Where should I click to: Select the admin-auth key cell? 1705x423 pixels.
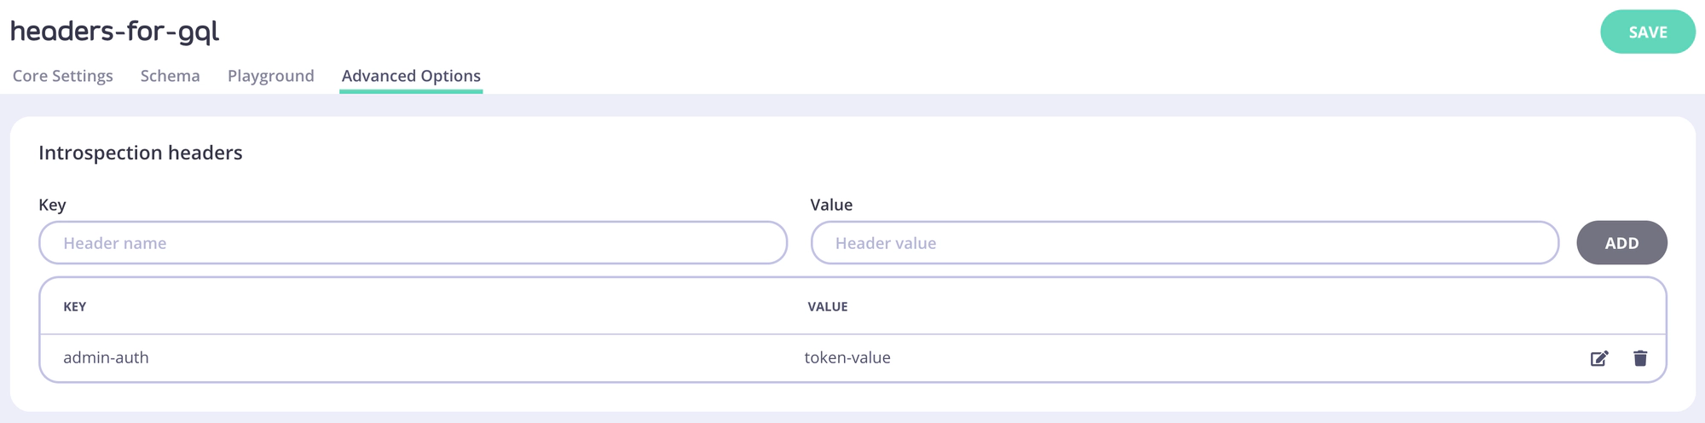click(x=106, y=358)
